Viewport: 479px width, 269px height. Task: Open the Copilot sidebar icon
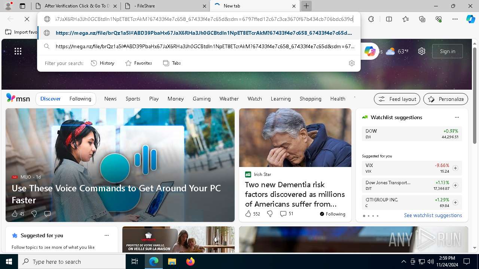470,19
